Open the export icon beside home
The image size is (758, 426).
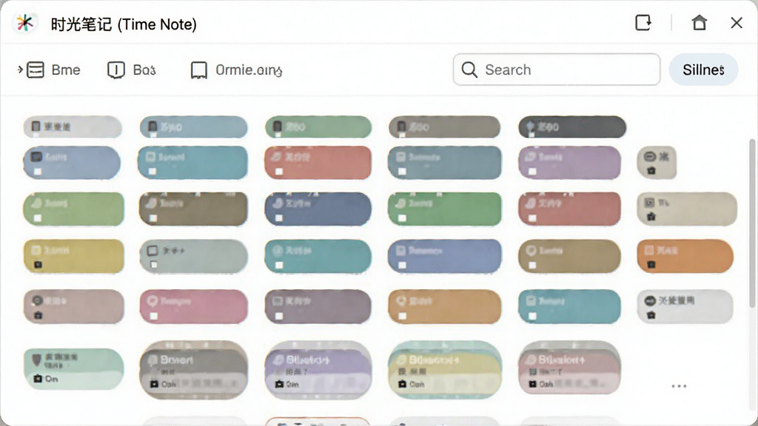[x=643, y=23]
